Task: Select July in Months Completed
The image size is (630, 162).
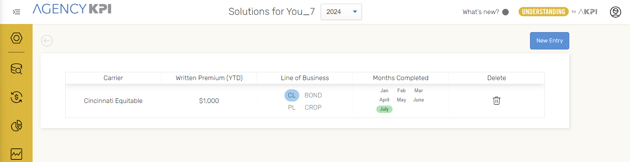Action: click(384, 109)
